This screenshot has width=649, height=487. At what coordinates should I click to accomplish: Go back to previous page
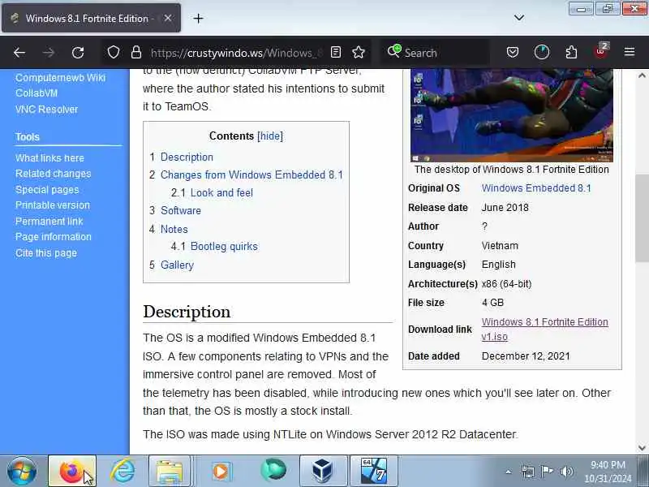[x=19, y=53]
